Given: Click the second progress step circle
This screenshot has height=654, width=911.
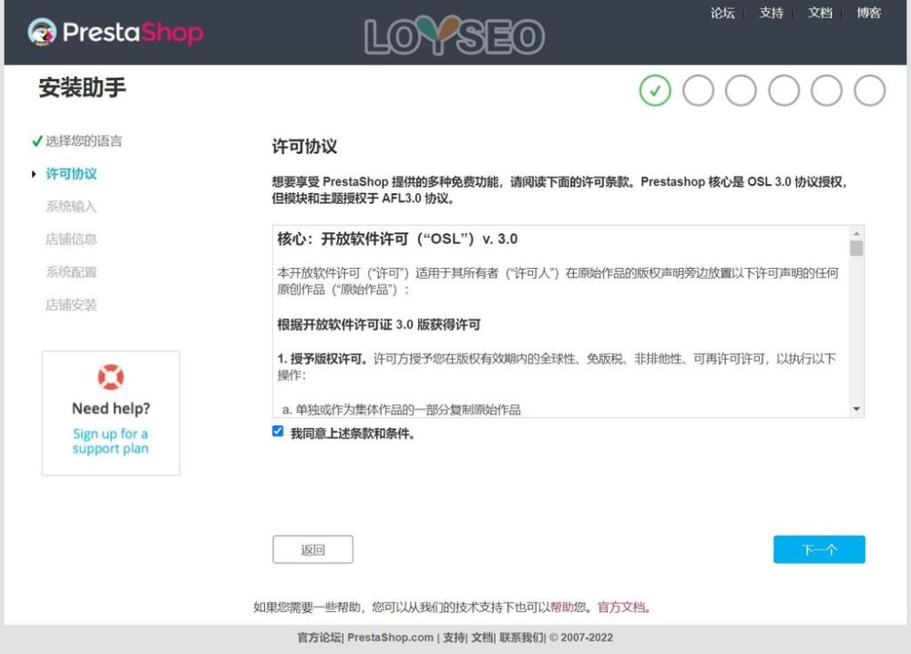Looking at the screenshot, I should [698, 90].
